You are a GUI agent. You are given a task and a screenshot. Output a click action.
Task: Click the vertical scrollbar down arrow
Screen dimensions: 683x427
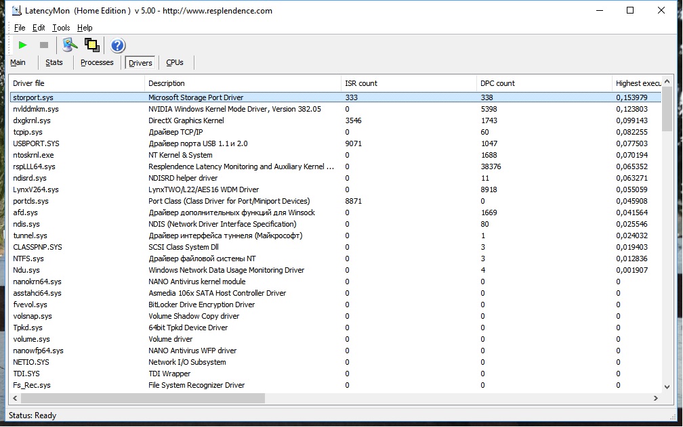click(x=667, y=386)
